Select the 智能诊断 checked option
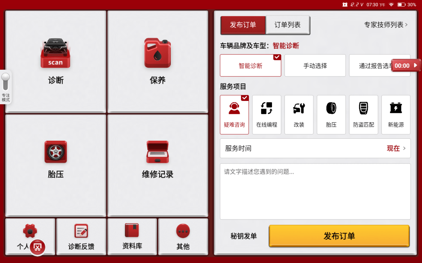 tap(250, 65)
